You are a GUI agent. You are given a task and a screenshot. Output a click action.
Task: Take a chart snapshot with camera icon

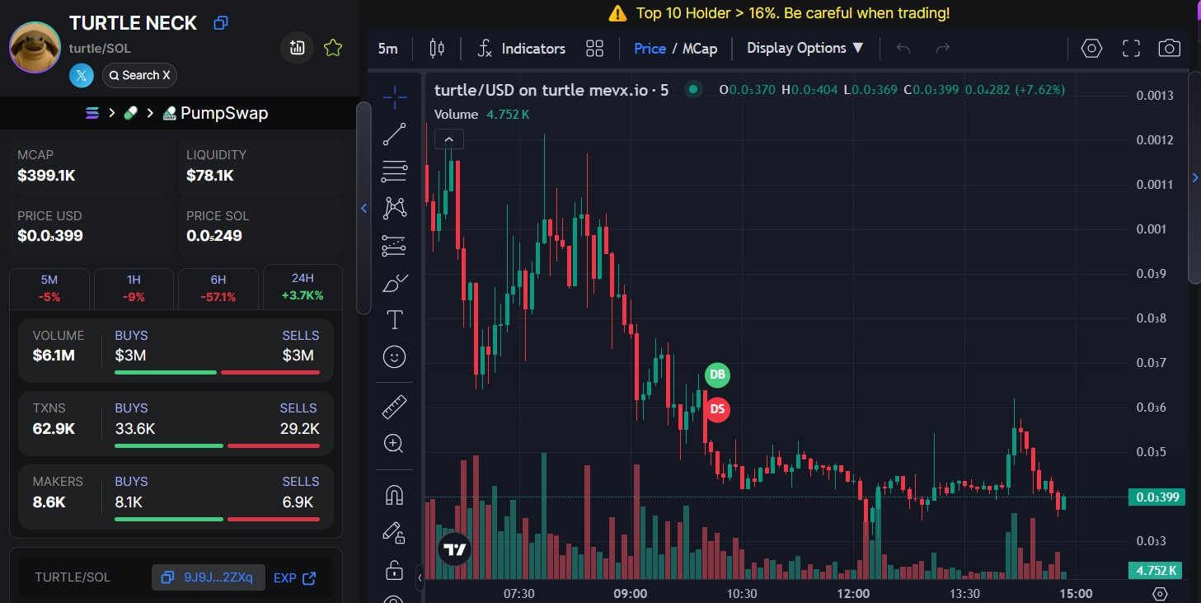point(1169,49)
